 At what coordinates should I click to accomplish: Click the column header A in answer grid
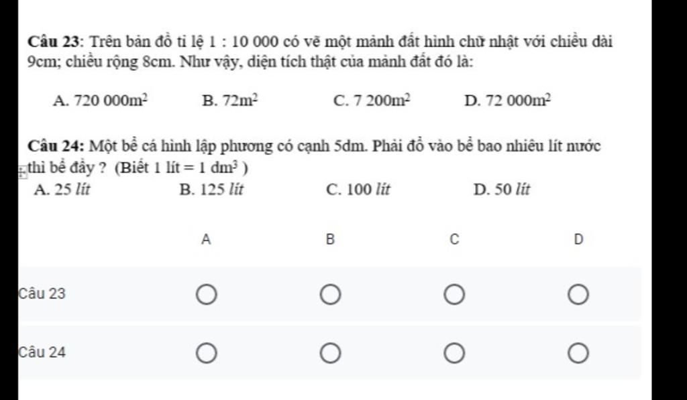tap(206, 239)
